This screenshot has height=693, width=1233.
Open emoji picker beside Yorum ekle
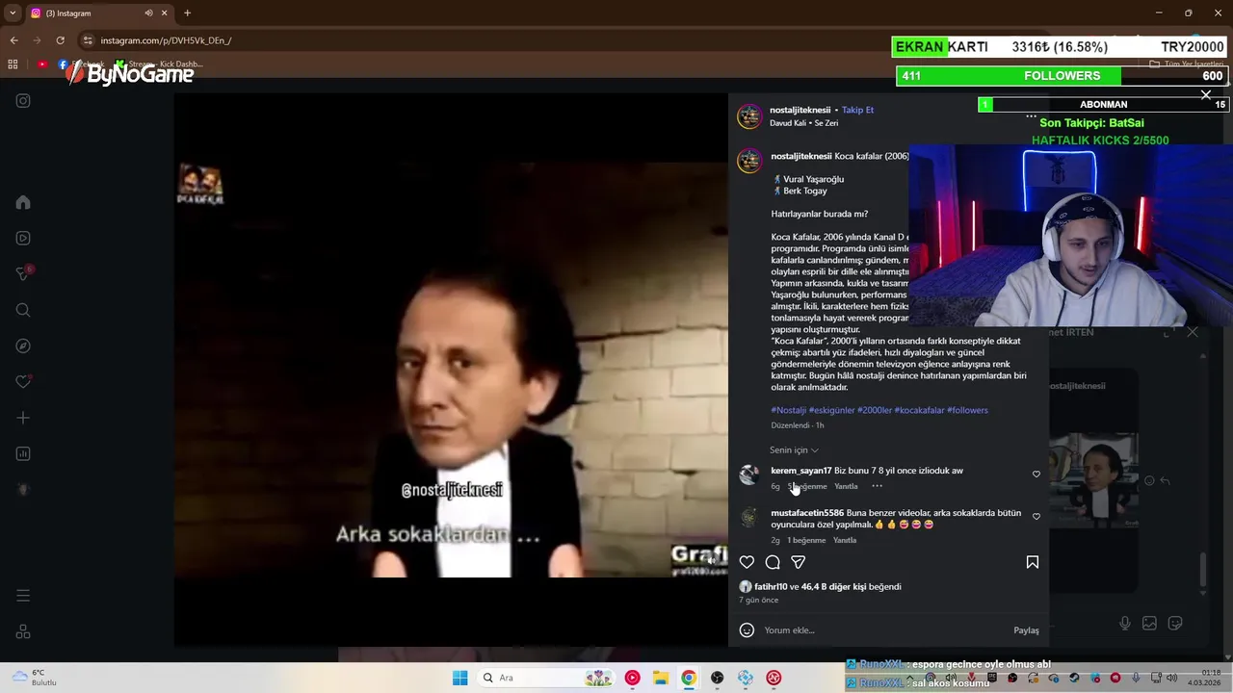pos(747,630)
